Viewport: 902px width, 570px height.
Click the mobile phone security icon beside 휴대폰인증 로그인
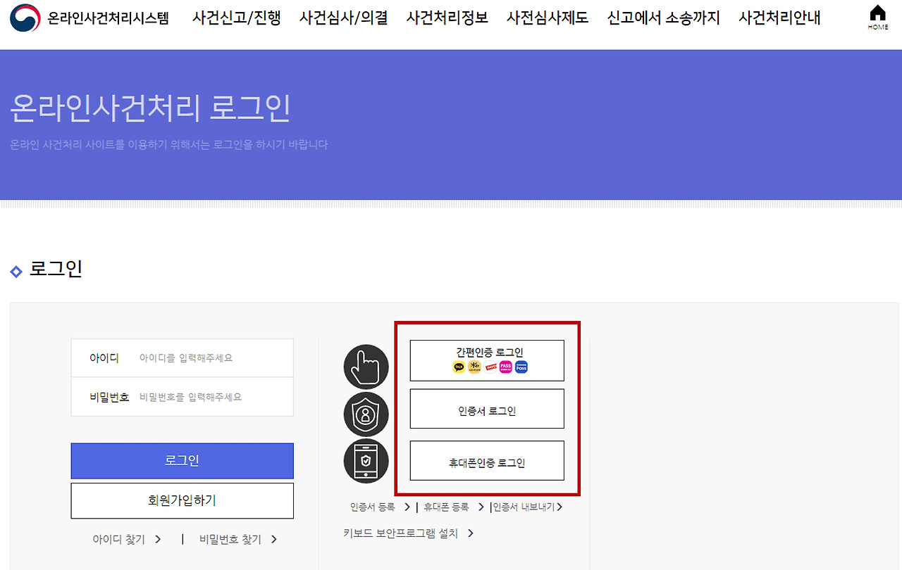pyautogui.click(x=366, y=461)
